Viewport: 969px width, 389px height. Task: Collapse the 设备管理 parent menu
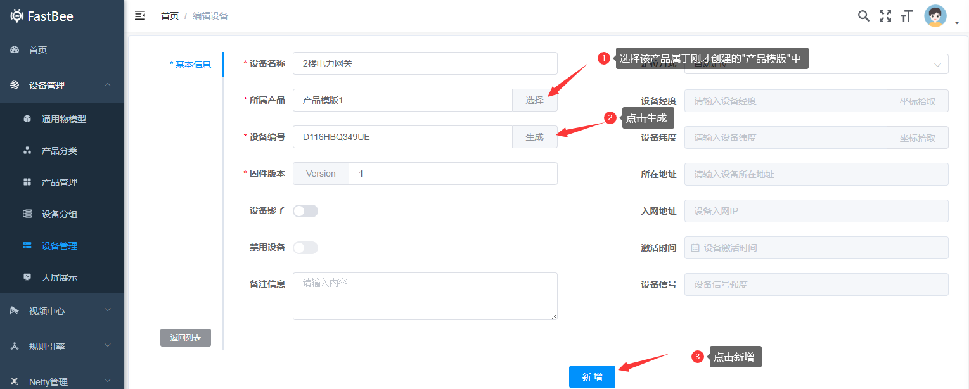click(x=62, y=86)
